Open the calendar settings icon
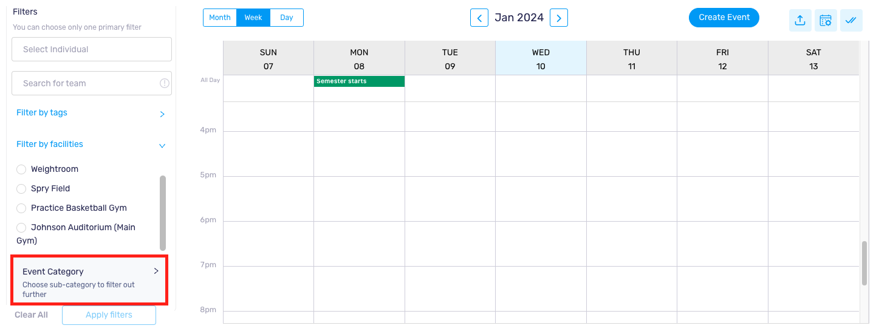The height and width of the screenshot is (331, 876). click(826, 20)
